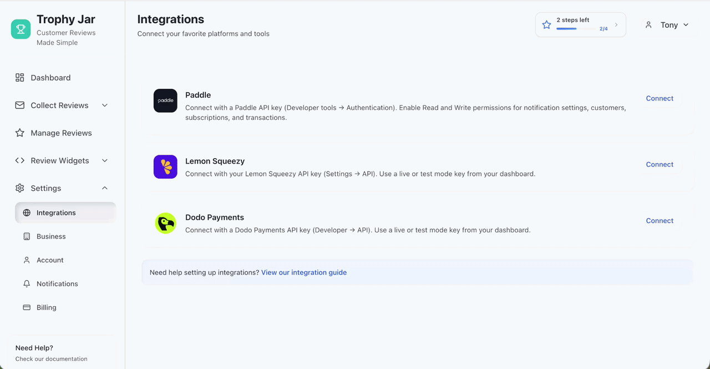Screen dimensions: 710x369
Task: Select Integrations in Settings submenu
Action: [x=65, y=213]
